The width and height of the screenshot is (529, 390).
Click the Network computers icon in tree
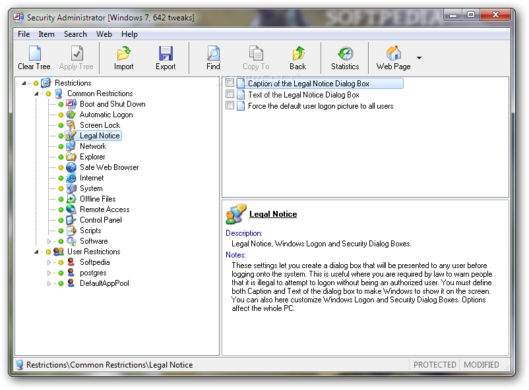tap(71, 146)
